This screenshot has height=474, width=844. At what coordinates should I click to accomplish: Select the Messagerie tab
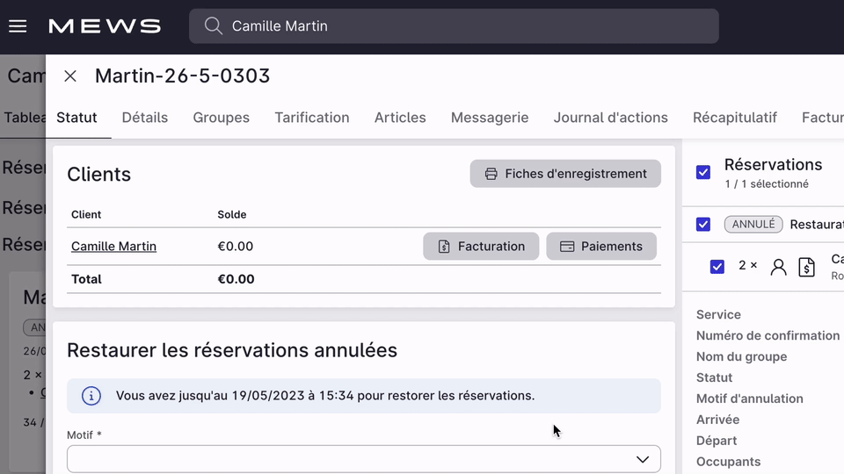pos(490,118)
